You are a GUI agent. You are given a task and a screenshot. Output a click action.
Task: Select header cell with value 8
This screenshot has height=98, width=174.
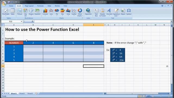94,43
